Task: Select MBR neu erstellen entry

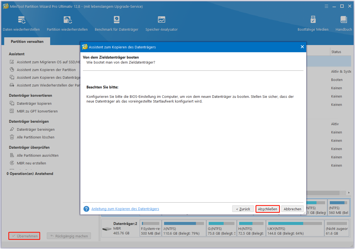Action: pos(31,163)
